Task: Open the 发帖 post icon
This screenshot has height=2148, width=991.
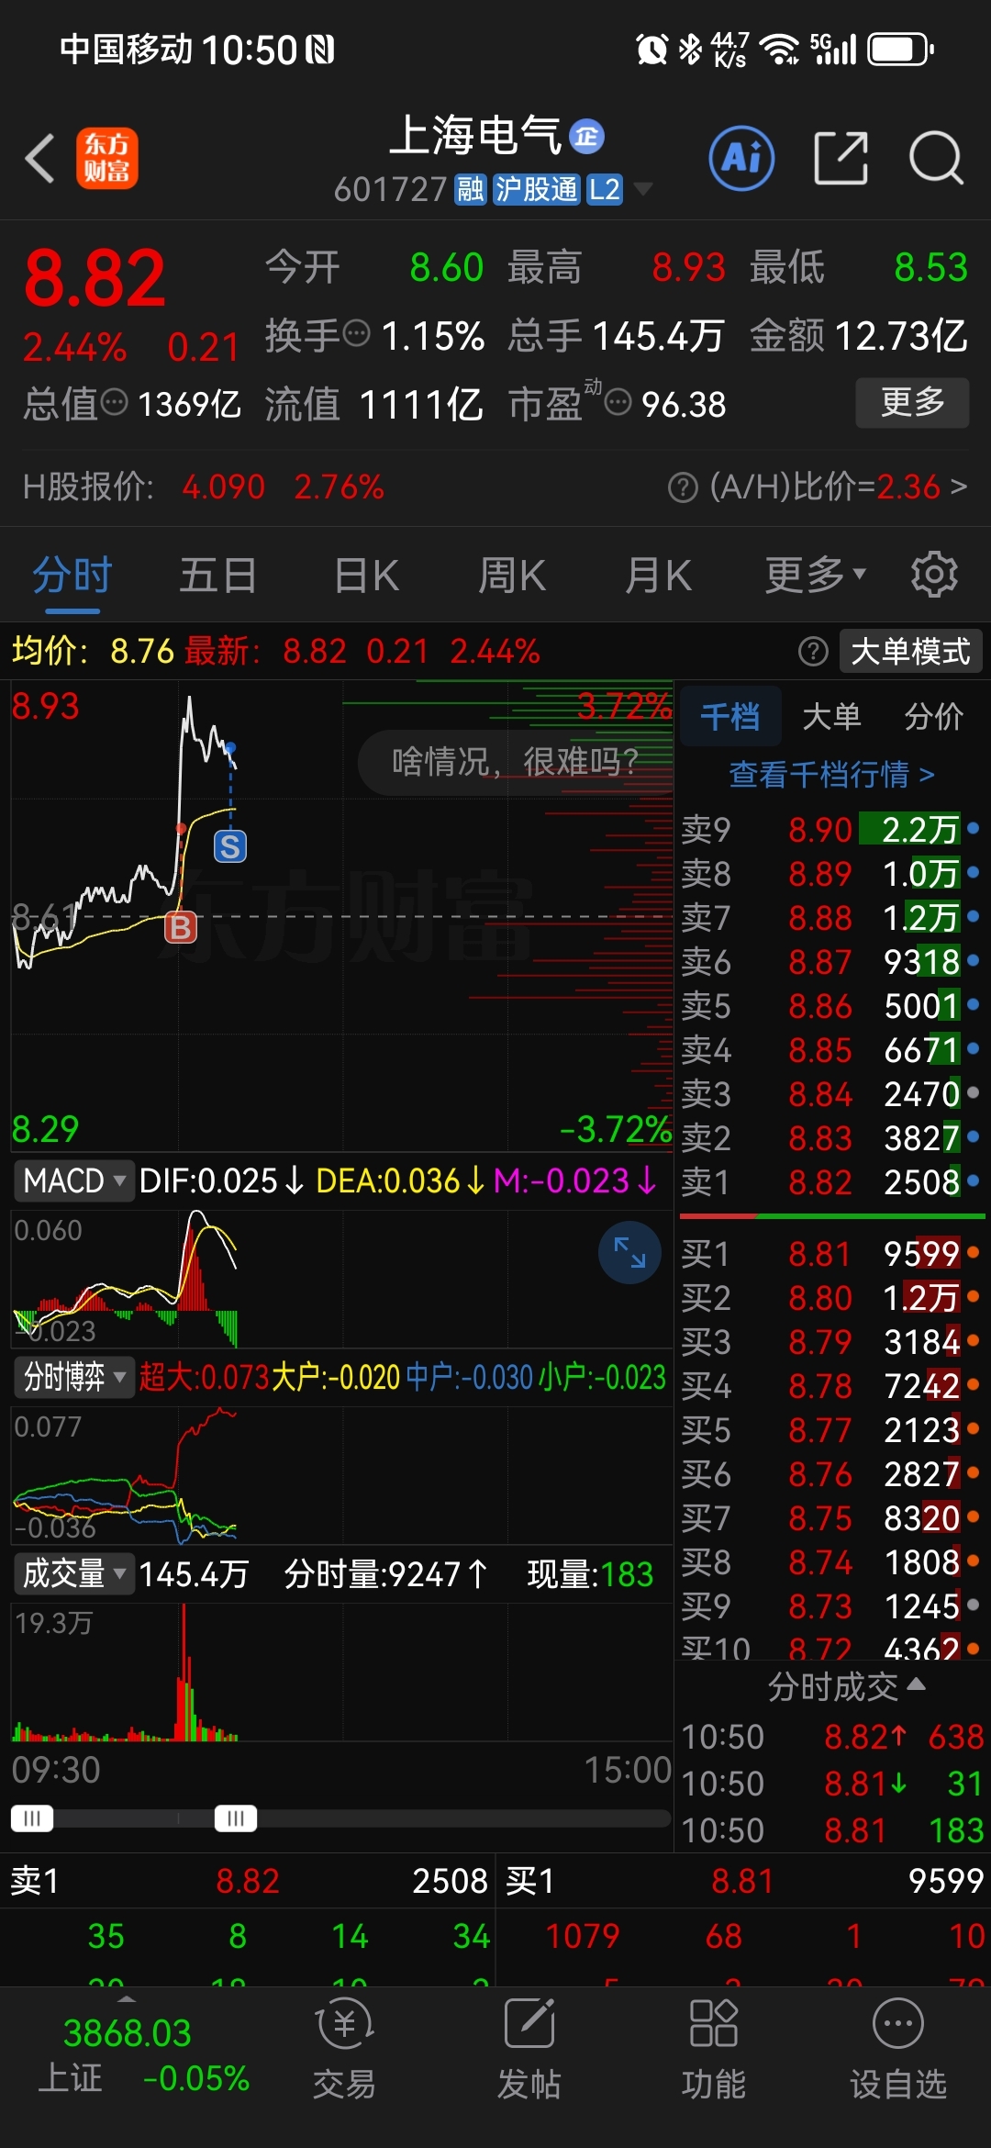Action: (529, 2049)
